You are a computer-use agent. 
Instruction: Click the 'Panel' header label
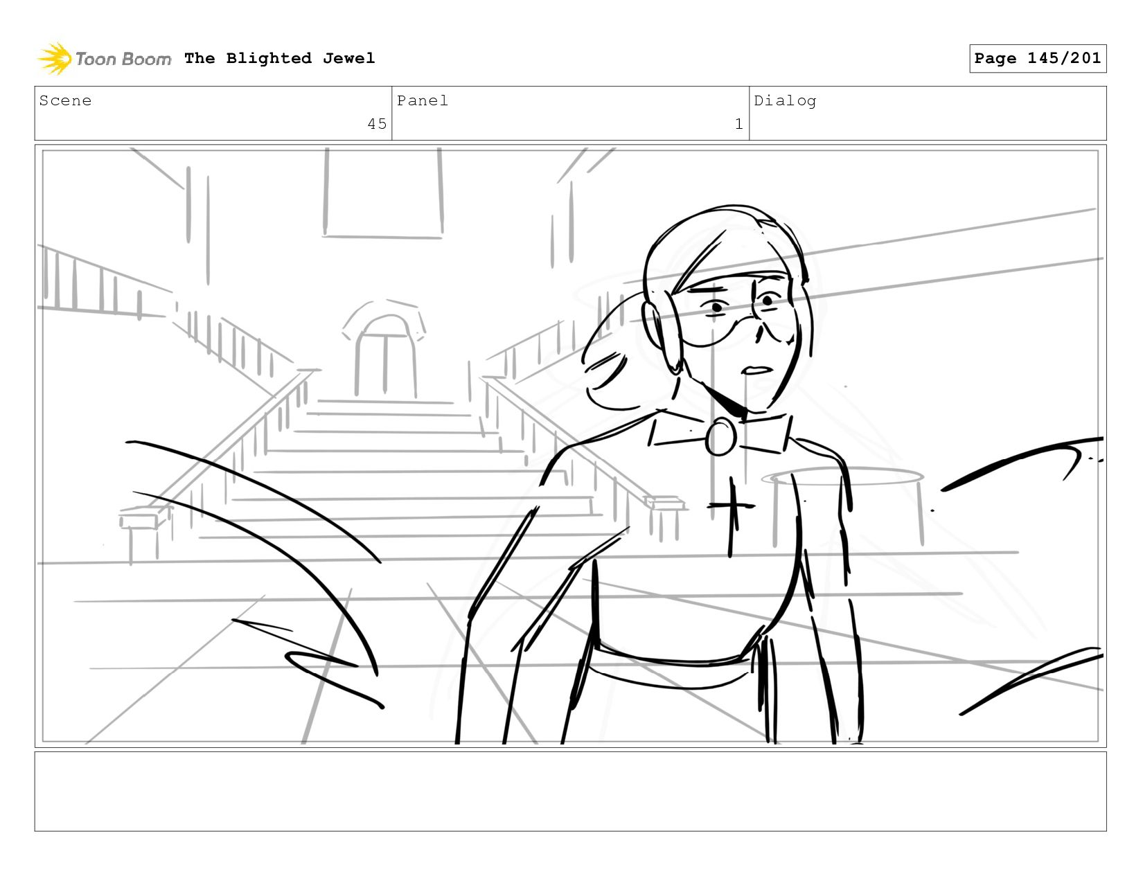(x=423, y=100)
